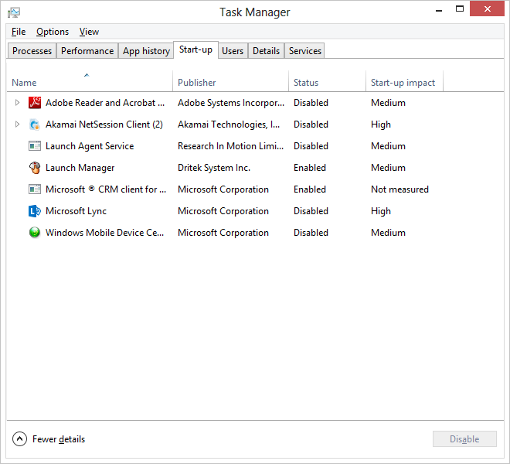Sort by the Name column header
Image resolution: width=510 pixels, height=464 pixels.
[x=90, y=83]
